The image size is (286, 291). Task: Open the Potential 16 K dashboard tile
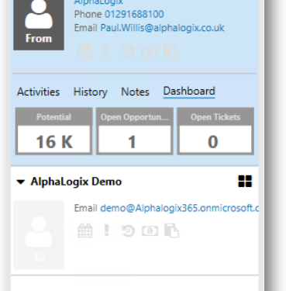coord(54,131)
